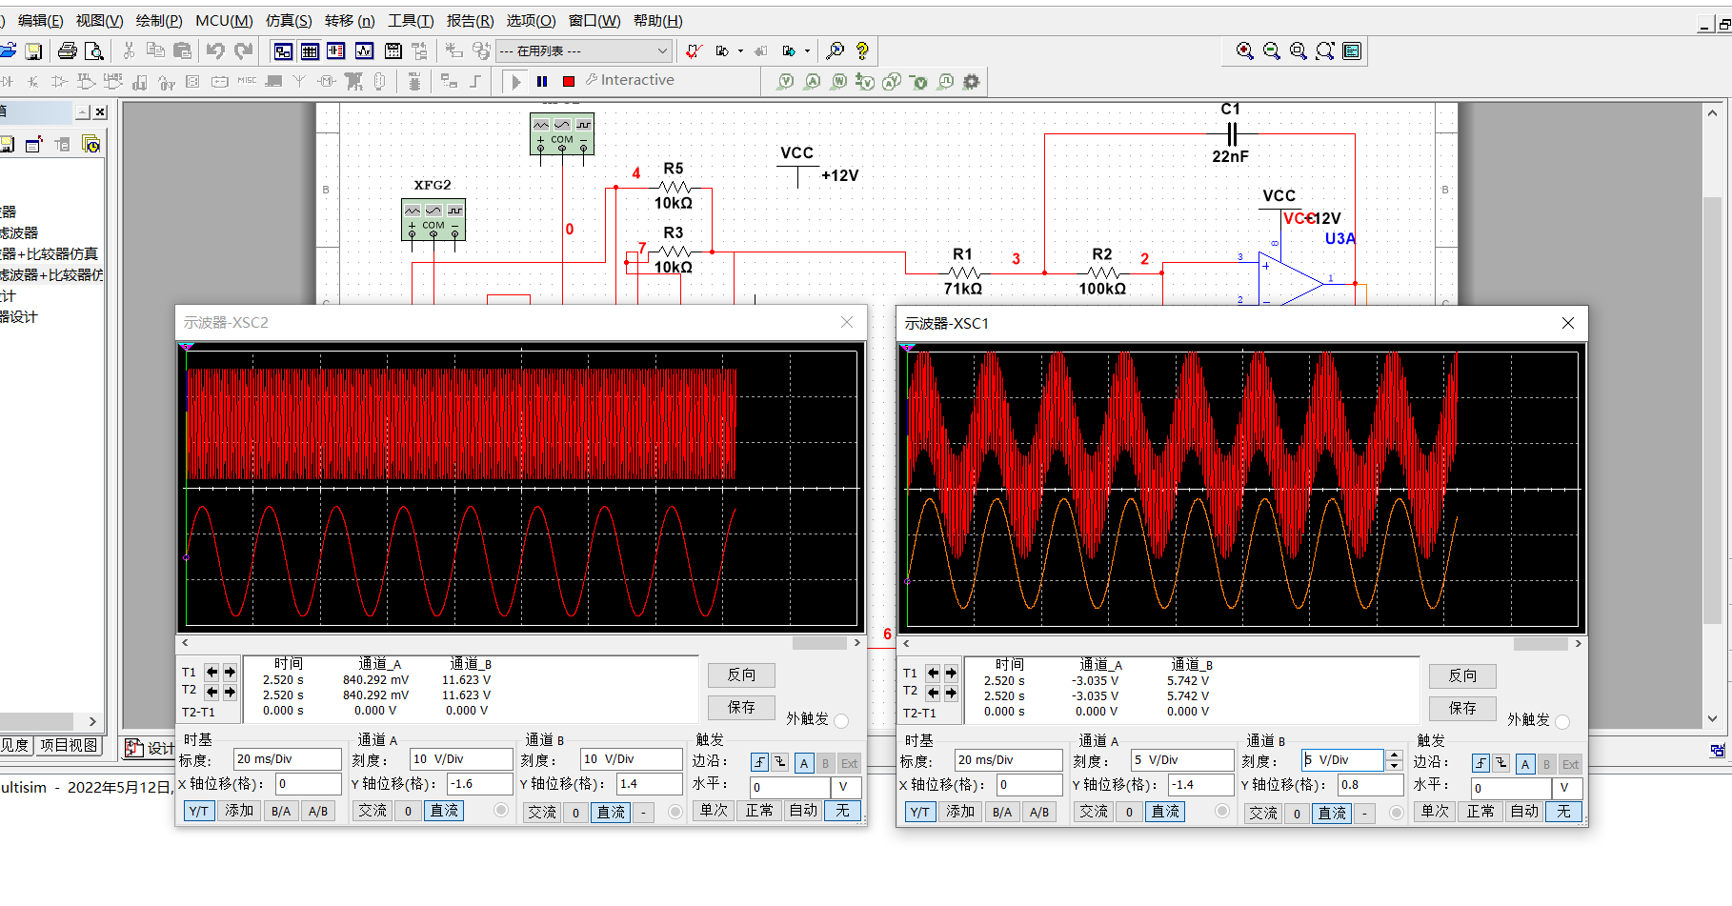
Task: Open the dropdown arrow beside back annotation icon
Action: click(740, 50)
